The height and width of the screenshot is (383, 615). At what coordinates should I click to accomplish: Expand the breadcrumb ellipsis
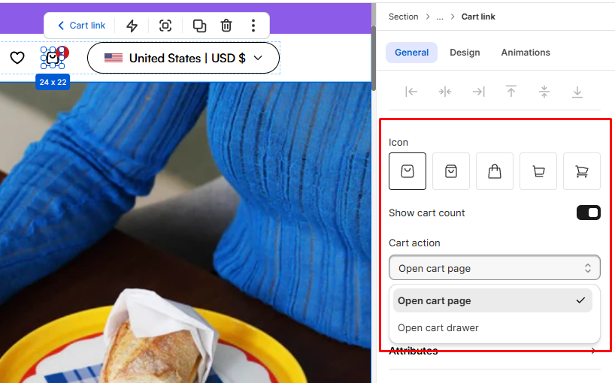[x=440, y=17]
